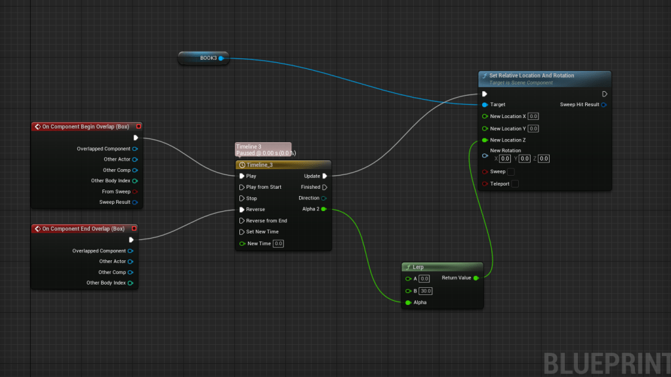Click the Target input pin on Set Relative Location

[x=485, y=105]
